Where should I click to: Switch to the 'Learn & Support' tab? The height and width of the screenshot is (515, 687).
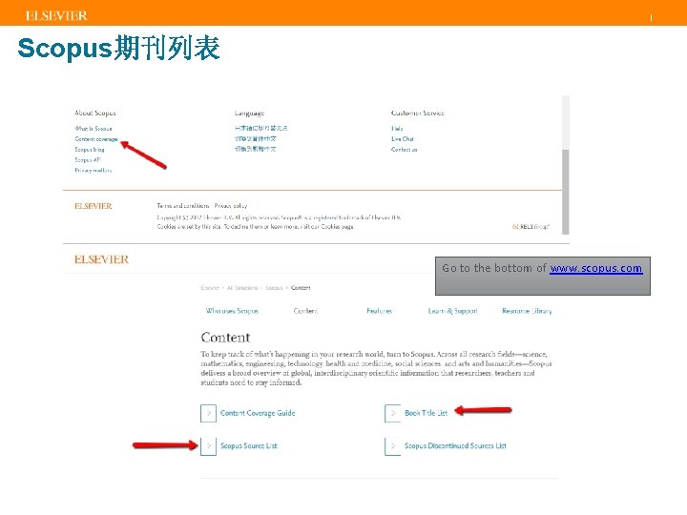click(x=453, y=311)
